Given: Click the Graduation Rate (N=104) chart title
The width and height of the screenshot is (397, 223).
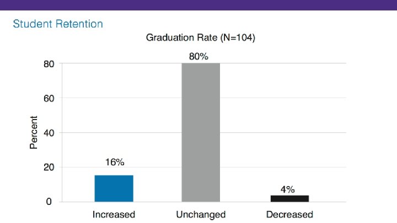Looking at the screenshot, I should tap(201, 37).
